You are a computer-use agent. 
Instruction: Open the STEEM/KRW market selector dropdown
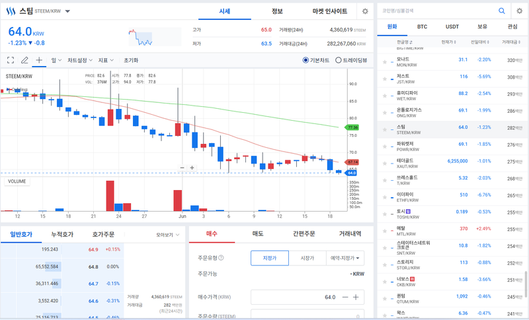(67, 11)
